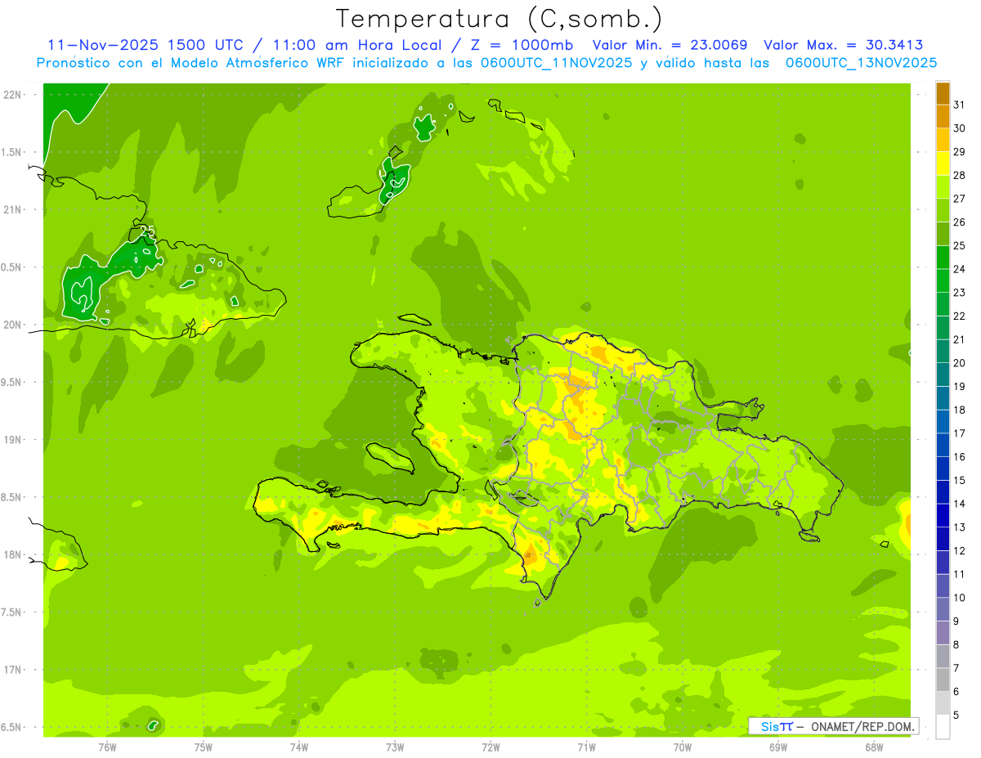Click the legend value '23'
This screenshot has width=981, height=758.
[959, 293]
